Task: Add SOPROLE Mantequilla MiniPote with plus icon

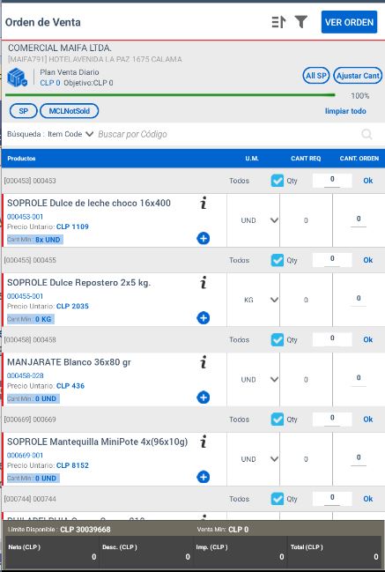Action: (x=204, y=477)
